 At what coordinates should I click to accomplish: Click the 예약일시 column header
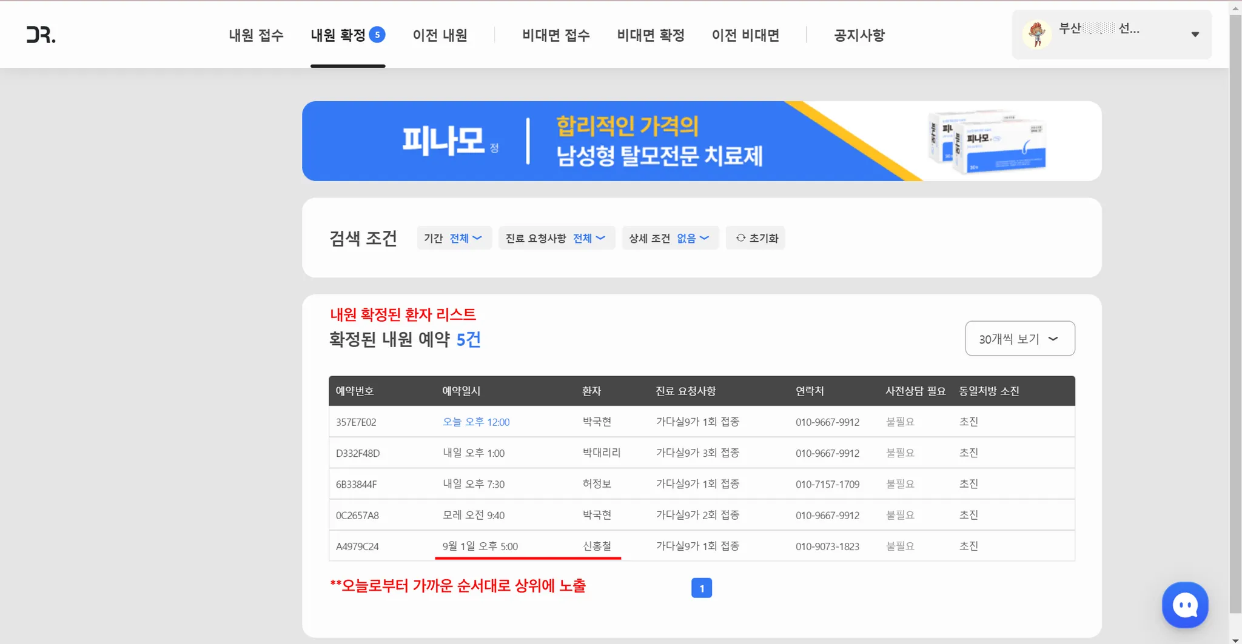462,391
